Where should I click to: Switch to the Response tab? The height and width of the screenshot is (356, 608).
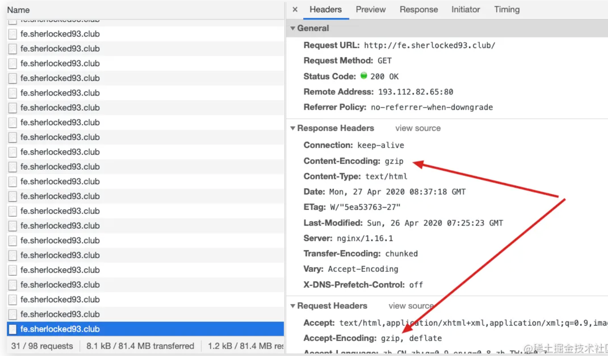pos(419,10)
